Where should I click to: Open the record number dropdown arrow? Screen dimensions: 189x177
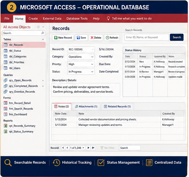tap(83, 148)
